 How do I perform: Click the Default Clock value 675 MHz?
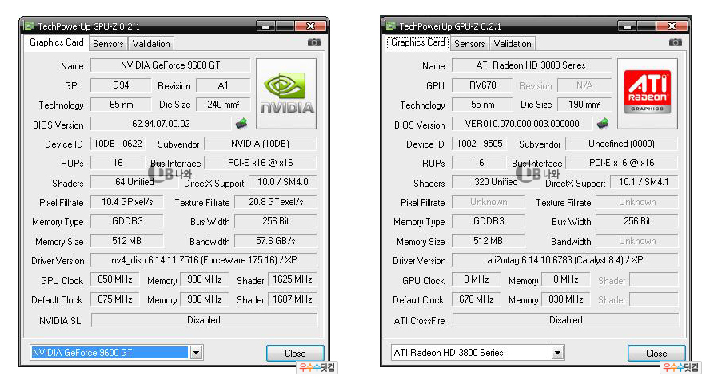coord(114,299)
